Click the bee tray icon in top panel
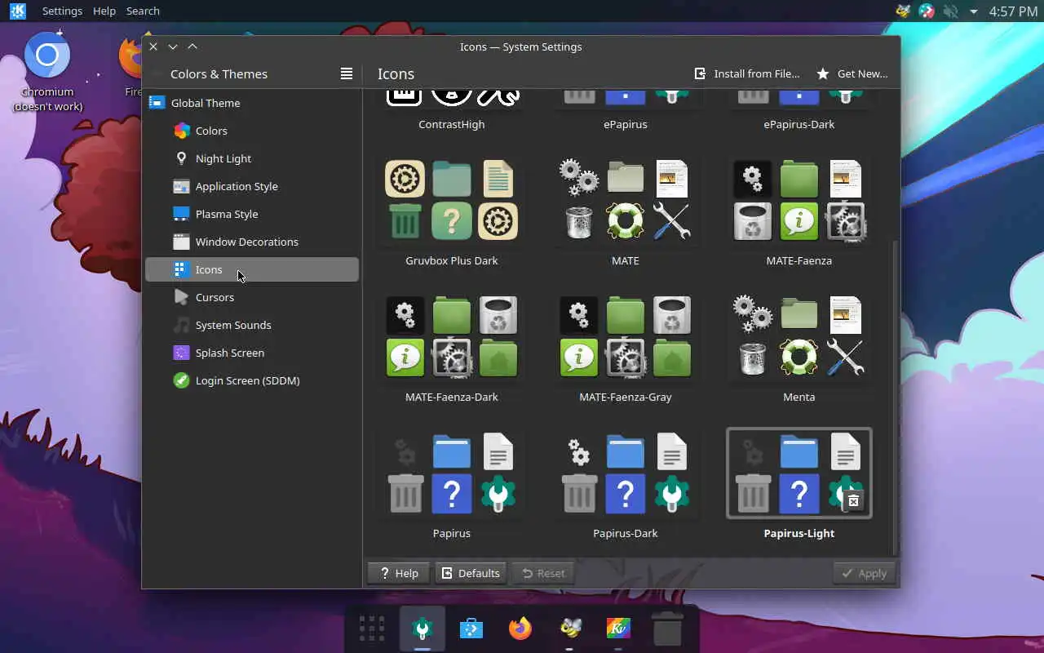Image resolution: width=1044 pixels, height=653 pixels. pyautogui.click(x=903, y=11)
